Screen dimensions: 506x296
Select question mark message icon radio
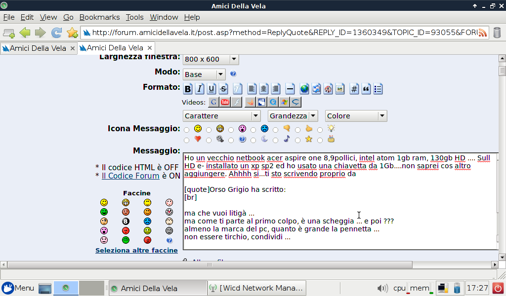coord(231,141)
